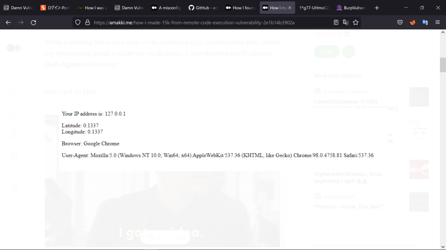
Task: Open 'TryHackMe Writeup : Solar' article link
Action: pos(349,177)
